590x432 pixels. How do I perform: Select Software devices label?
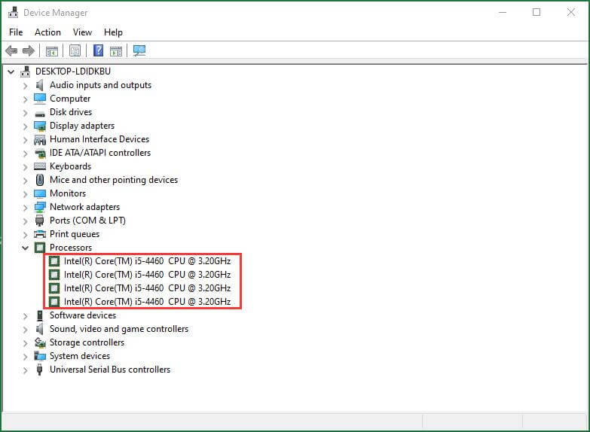click(x=83, y=315)
